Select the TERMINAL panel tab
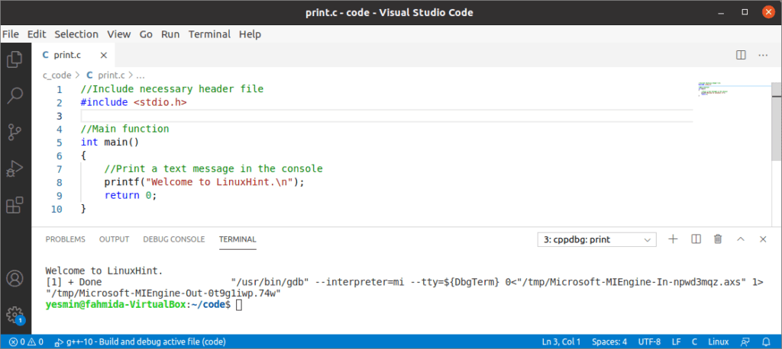The image size is (782, 349). pos(238,239)
